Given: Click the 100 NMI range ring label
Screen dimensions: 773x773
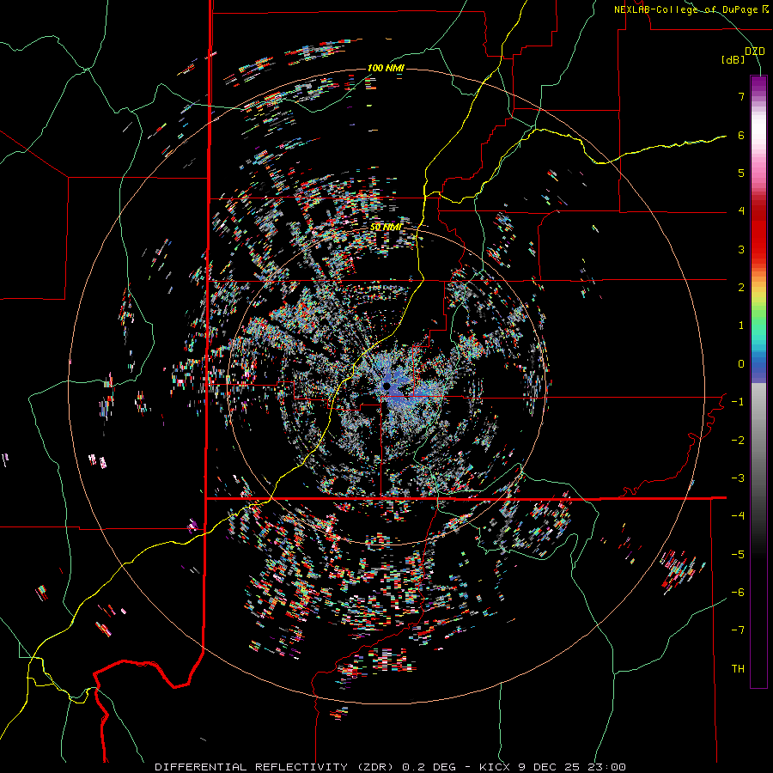Looking at the screenshot, I should [386, 68].
